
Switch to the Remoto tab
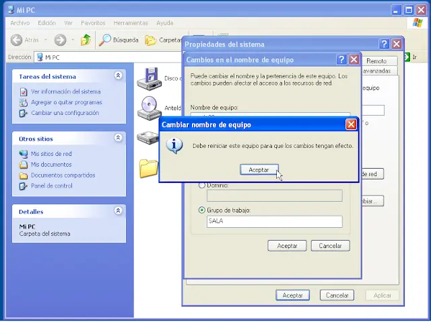pyautogui.click(x=376, y=61)
